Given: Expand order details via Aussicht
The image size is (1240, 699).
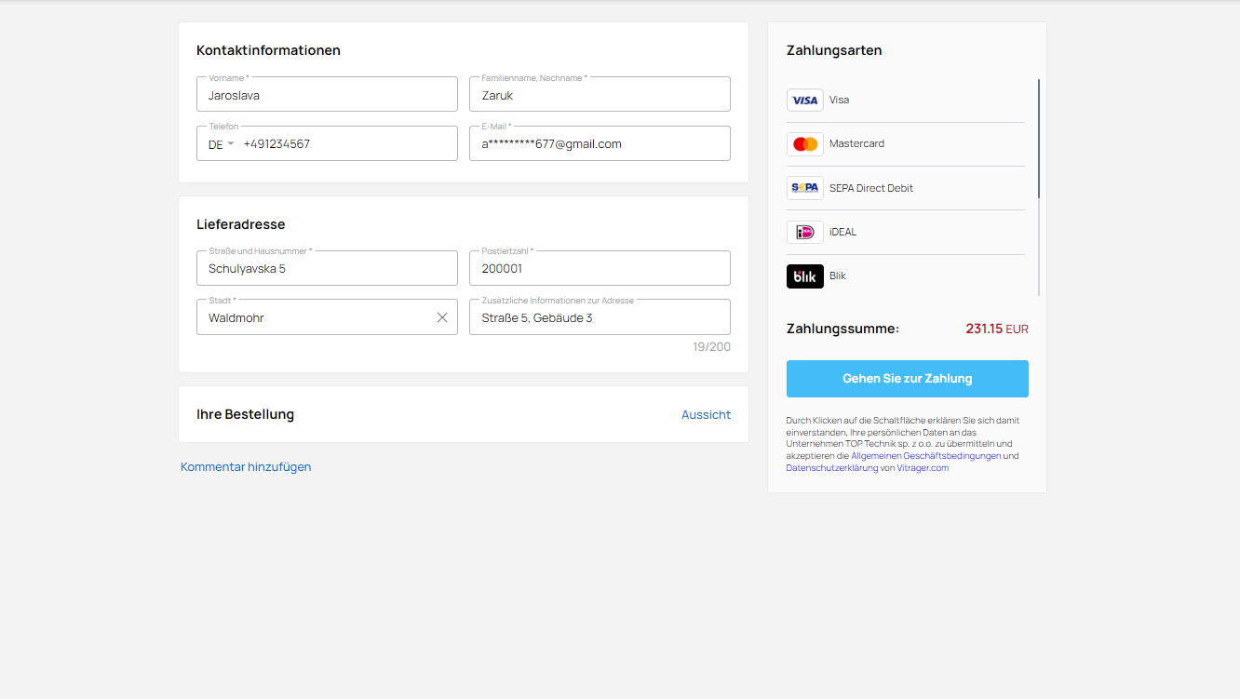Looking at the screenshot, I should tap(706, 415).
